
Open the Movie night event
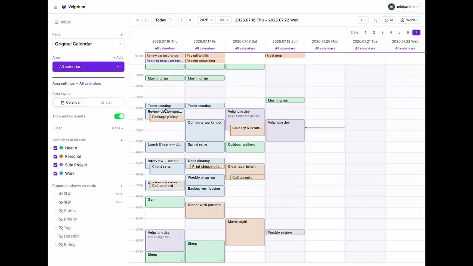tap(245, 232)
